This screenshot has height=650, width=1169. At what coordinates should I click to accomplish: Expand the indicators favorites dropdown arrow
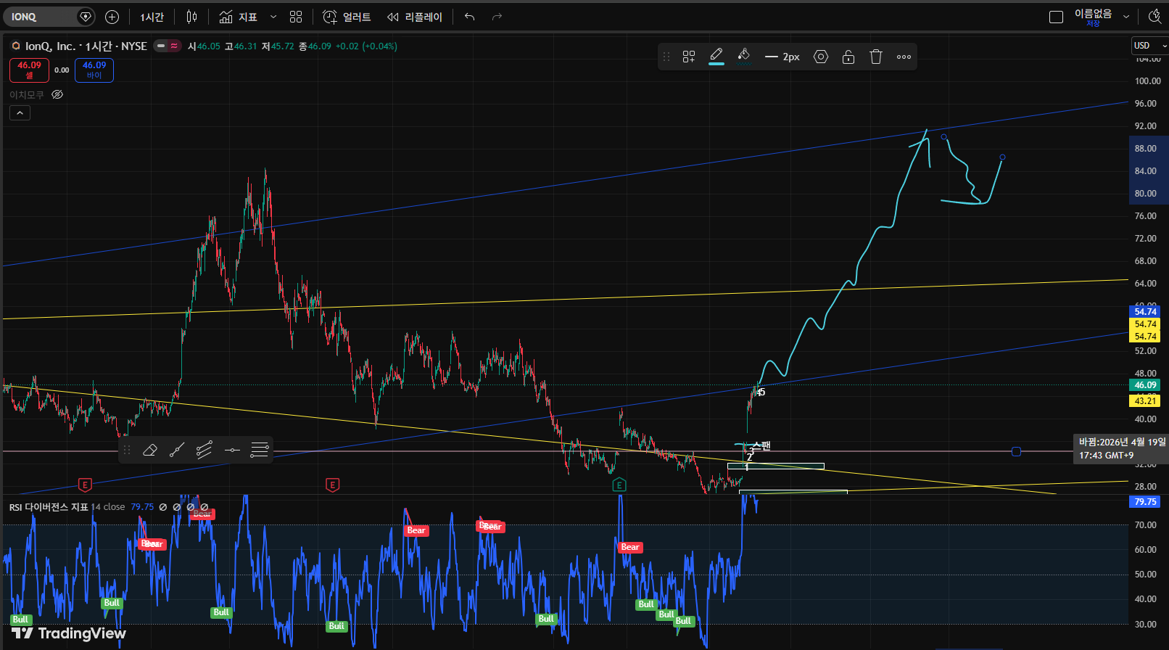(273, 17)
